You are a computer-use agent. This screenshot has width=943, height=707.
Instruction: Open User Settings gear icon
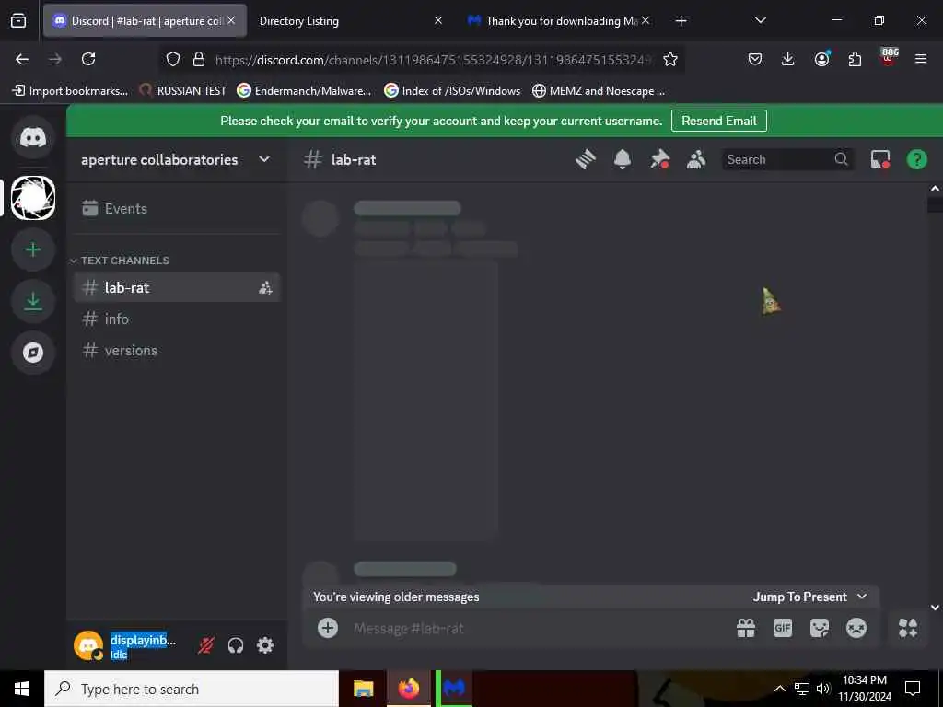point(265,645)
